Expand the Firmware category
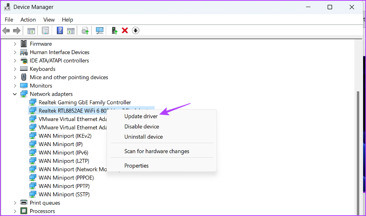 [15, 44]
